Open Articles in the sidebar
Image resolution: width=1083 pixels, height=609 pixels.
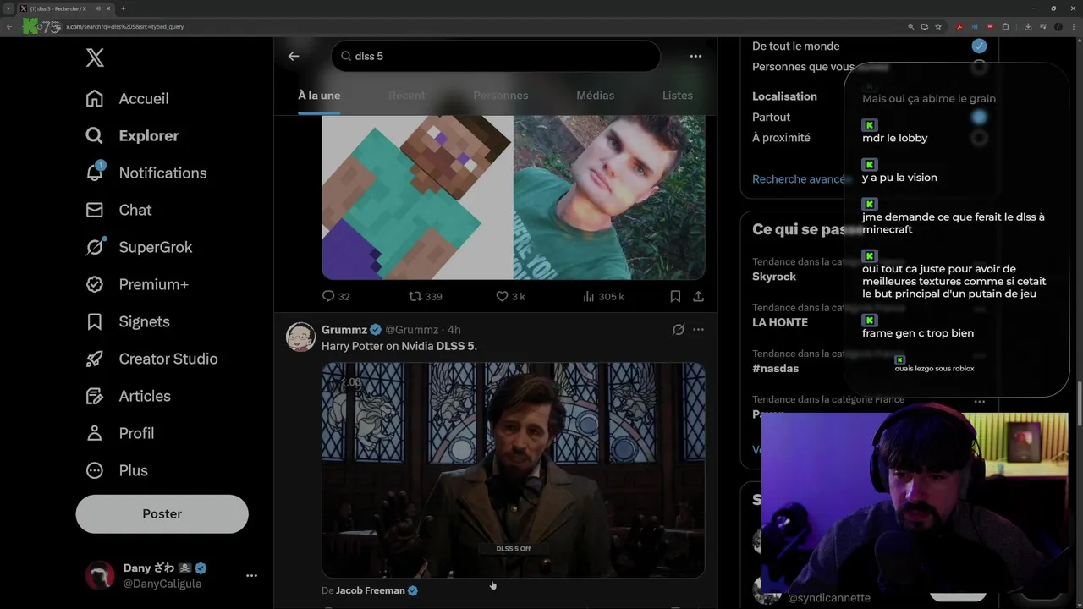[128, 396]
